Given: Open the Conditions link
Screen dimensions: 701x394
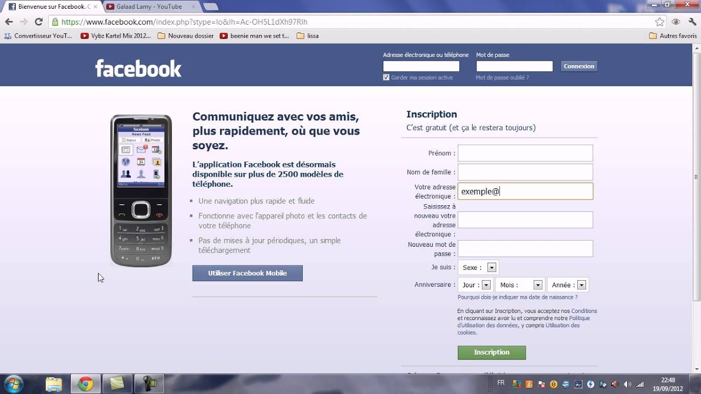Looking at the screenshot, I should pyautogui.click(x=584, y=311).
